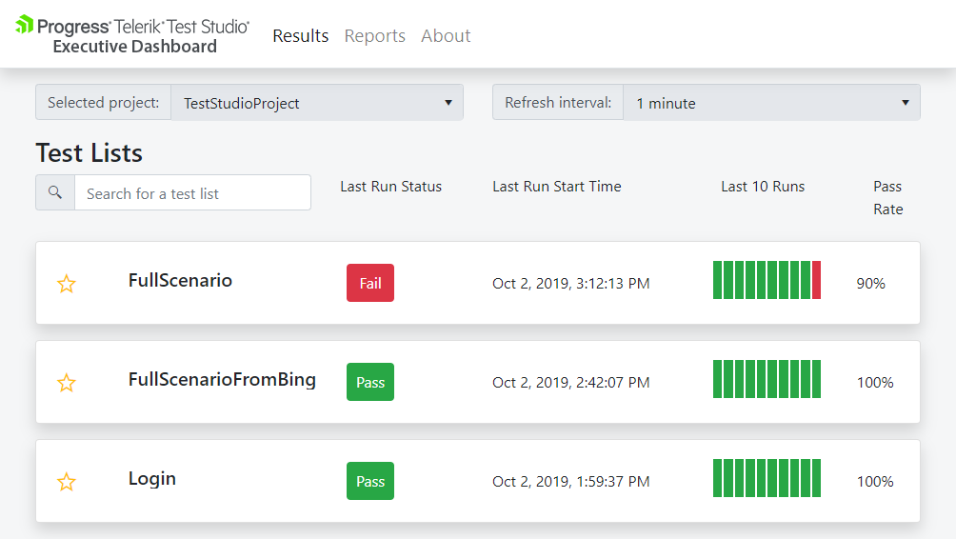
Task: Click the 90% pass rate value
Action: [x=870, y=284]
